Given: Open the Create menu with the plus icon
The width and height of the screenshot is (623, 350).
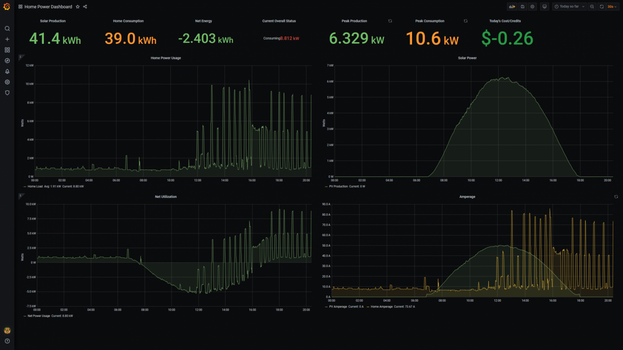Looking at the screenshot, I should click(x=7, y=39).
